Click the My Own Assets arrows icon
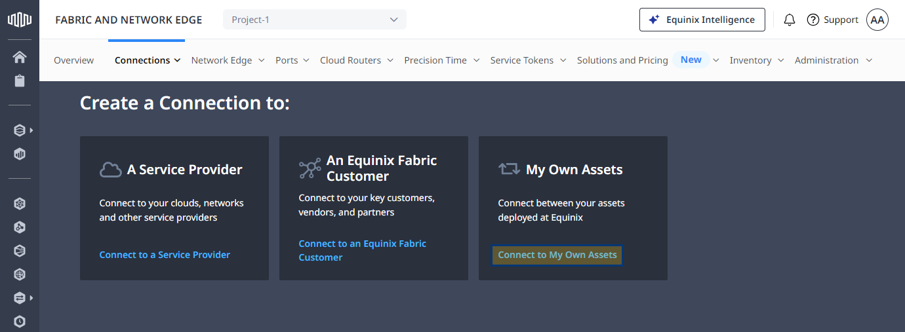905x332 pixels. [509, 169]
